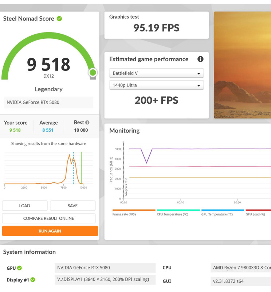Screen dimensions: 271x292
Task: Toggle the CPU Temperature (°C) legend item
Action: click(178, 213)
